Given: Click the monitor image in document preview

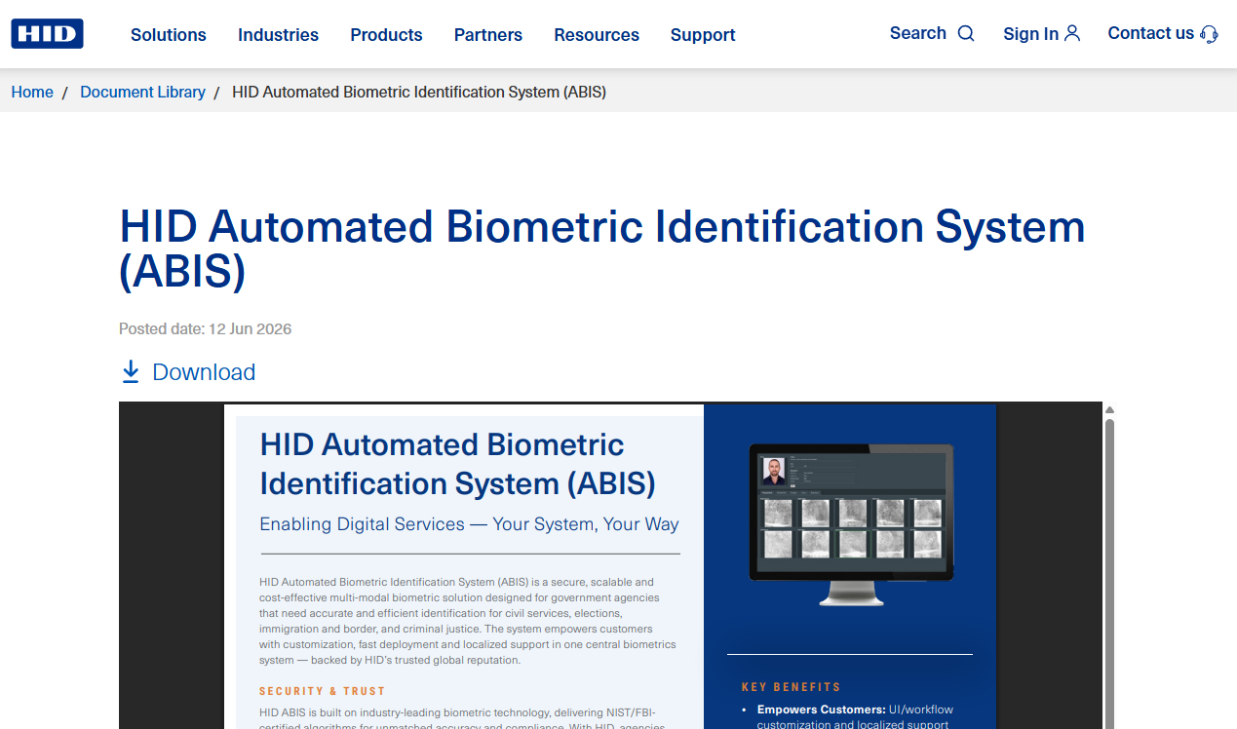Looking at the screenshot, I should (851, 524).
